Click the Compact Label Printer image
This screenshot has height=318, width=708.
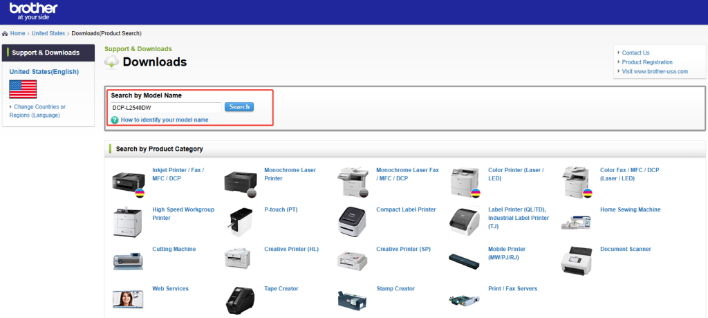click(352, 221)
